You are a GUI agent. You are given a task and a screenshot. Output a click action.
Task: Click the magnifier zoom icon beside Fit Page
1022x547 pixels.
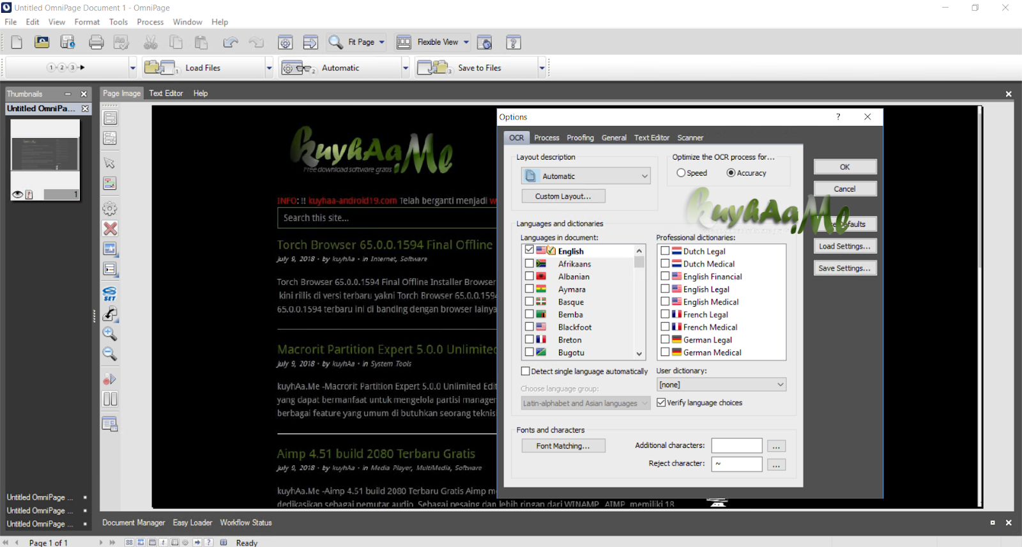pos(336,42)
